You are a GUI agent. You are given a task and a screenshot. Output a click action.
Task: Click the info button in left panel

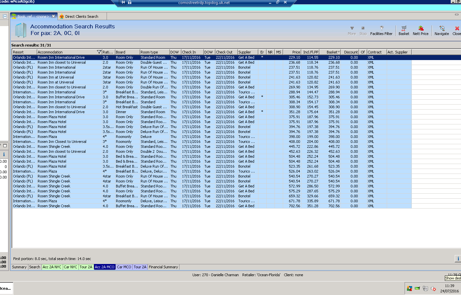4,154
